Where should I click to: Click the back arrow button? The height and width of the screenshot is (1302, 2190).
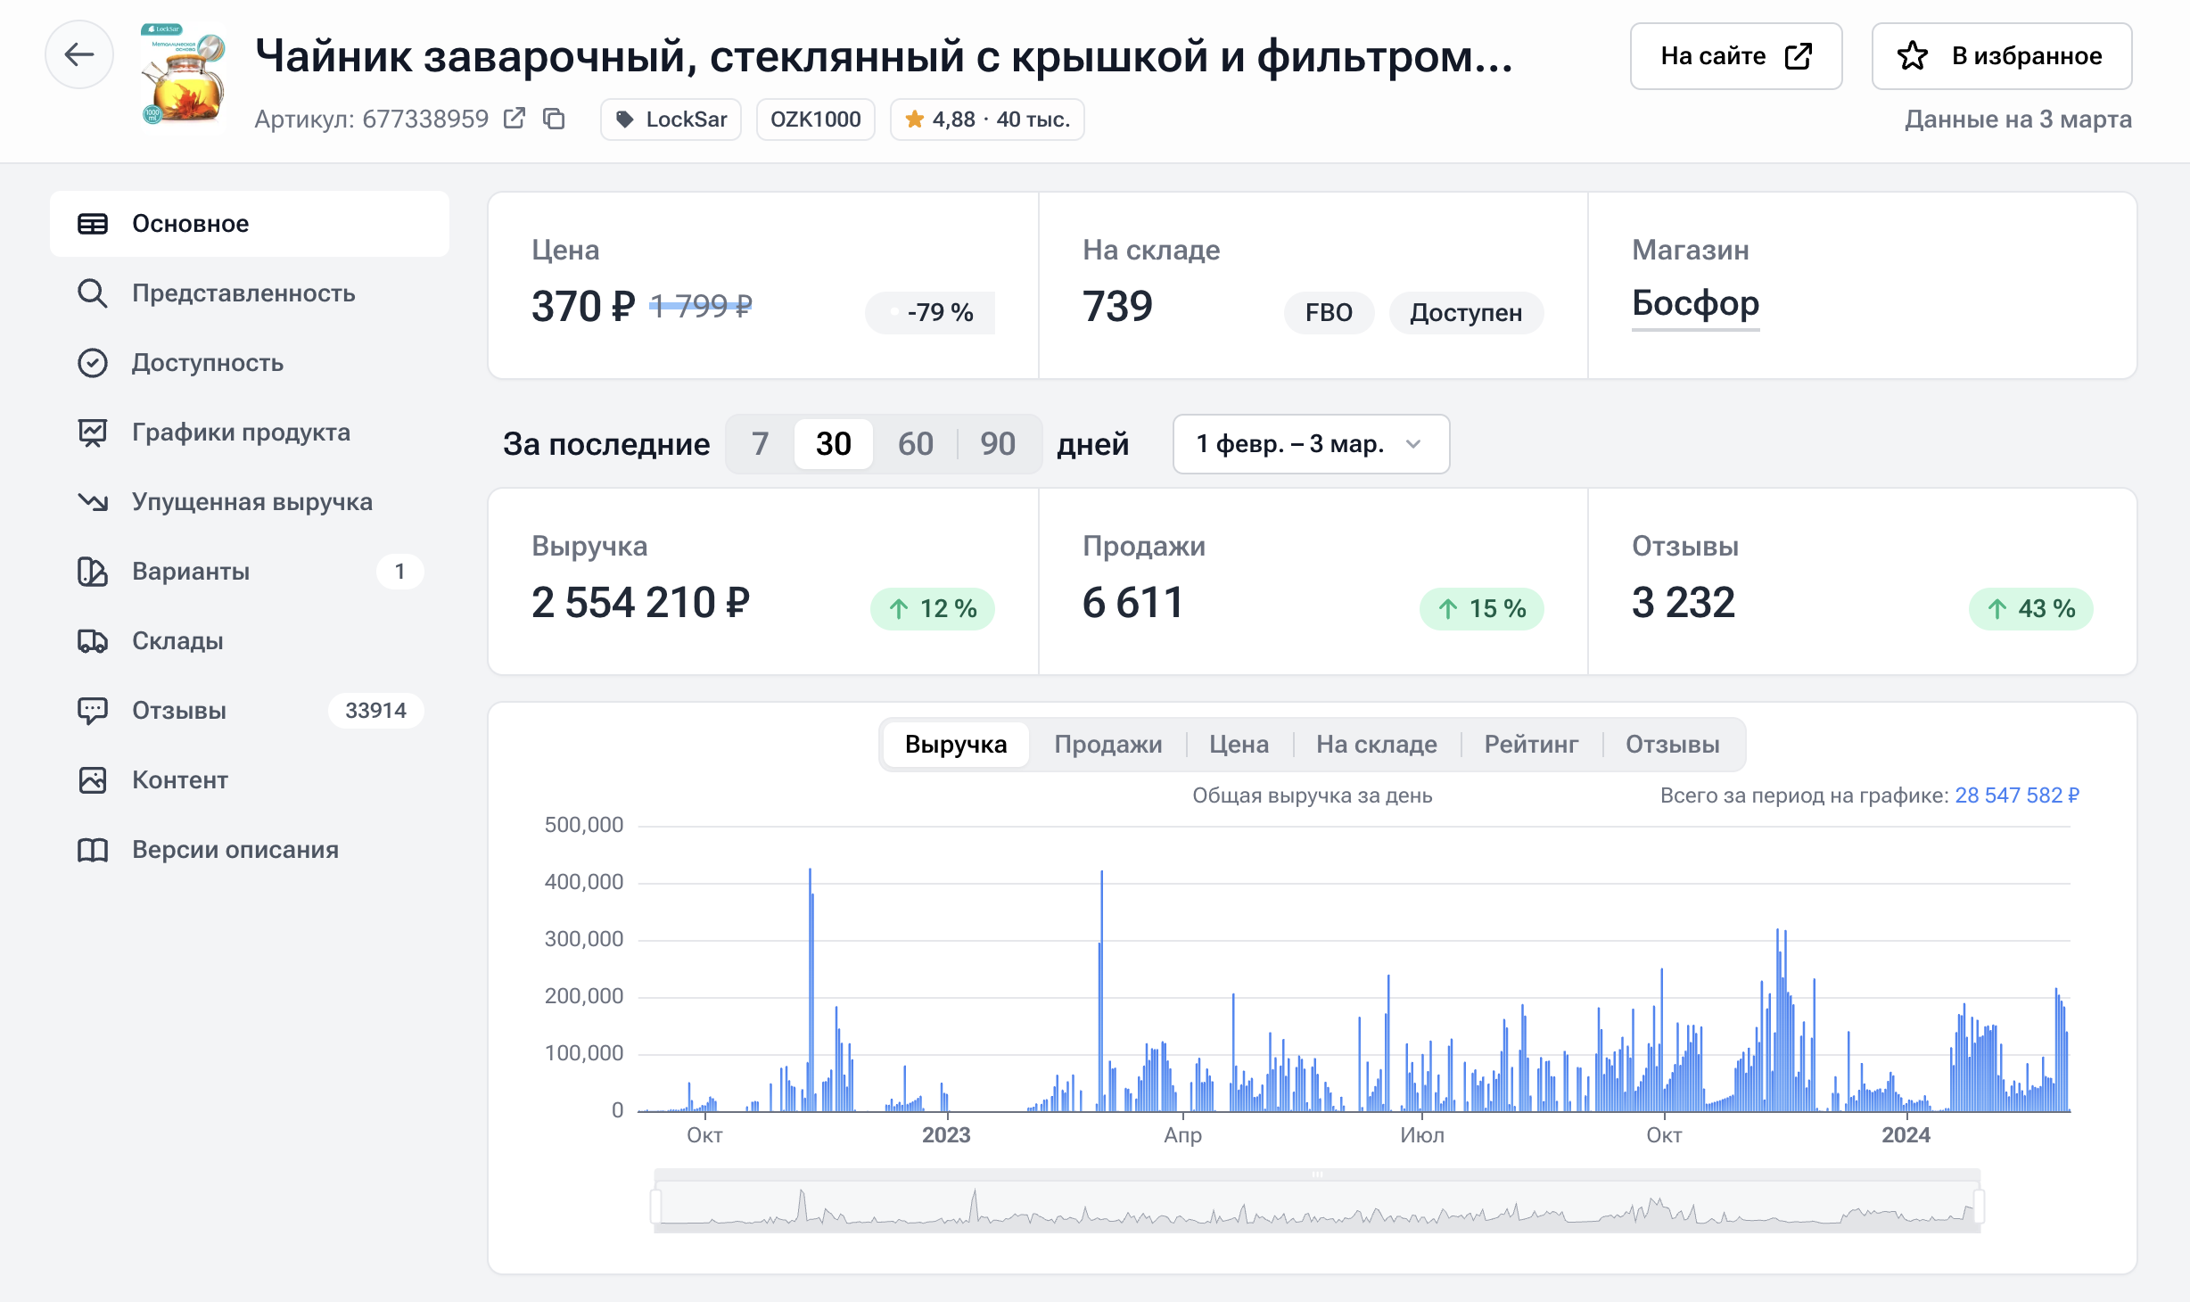(79, 55)
